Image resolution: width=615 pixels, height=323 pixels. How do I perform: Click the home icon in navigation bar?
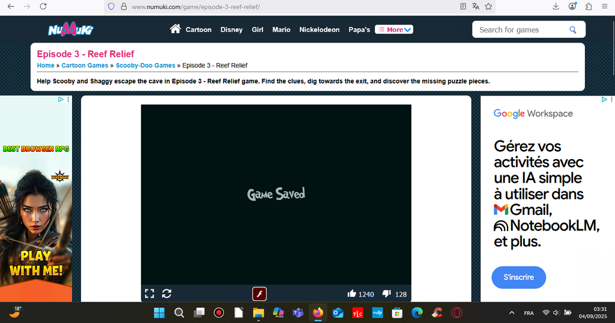pos(175,29)
